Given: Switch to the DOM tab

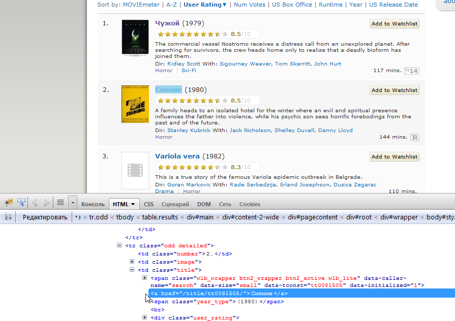Looking at the screenshot, I should 204,204.
